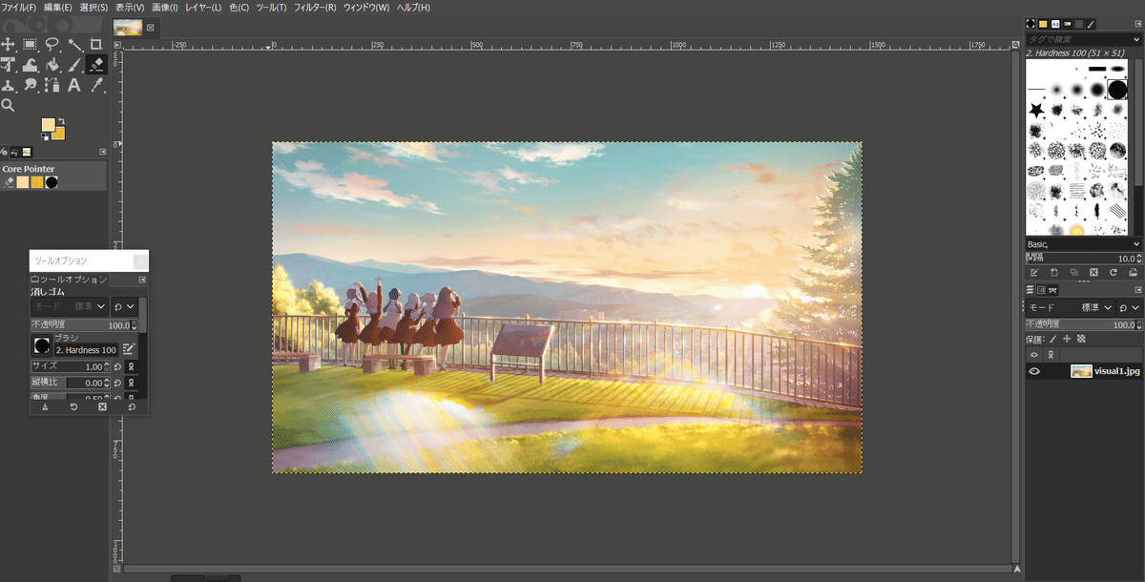Restore tool preset icon in tool options
Image resolution: width=1145 pixels, height=582 pixels.
[x=73, y=407]
